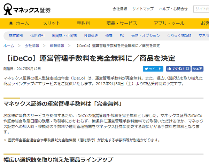
Task: Click the 最新情報 breadcrumb link
Action: pyautogui.click(x=57, y=46)
